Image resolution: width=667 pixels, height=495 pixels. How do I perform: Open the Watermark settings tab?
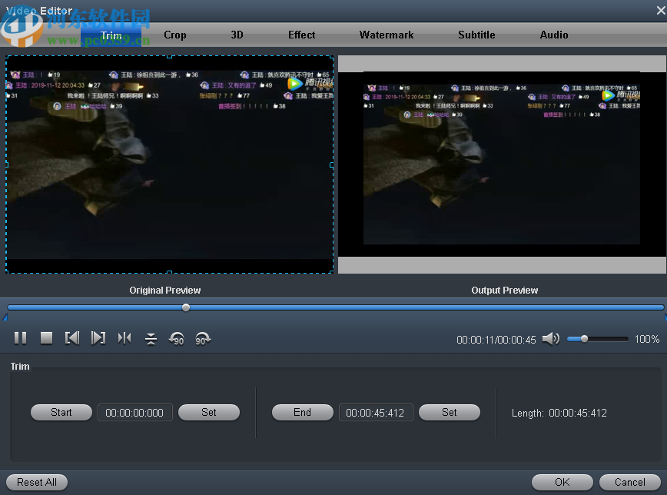[387, 35]
